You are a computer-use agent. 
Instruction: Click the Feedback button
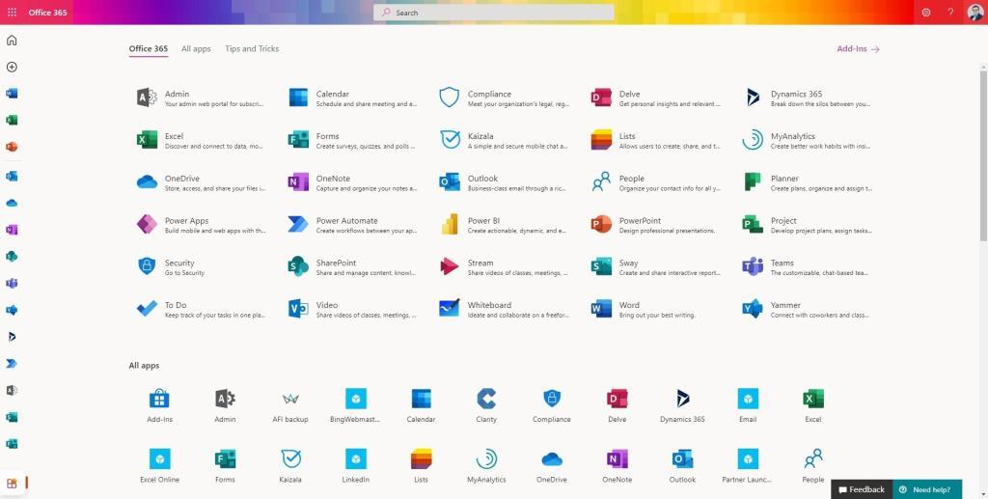point(862,489)
